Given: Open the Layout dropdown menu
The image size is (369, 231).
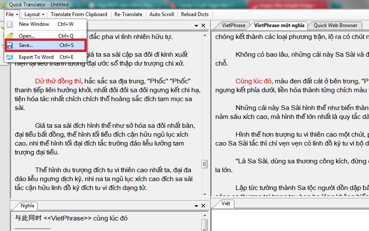Looking at the screenshot, I should click(35, 14).
